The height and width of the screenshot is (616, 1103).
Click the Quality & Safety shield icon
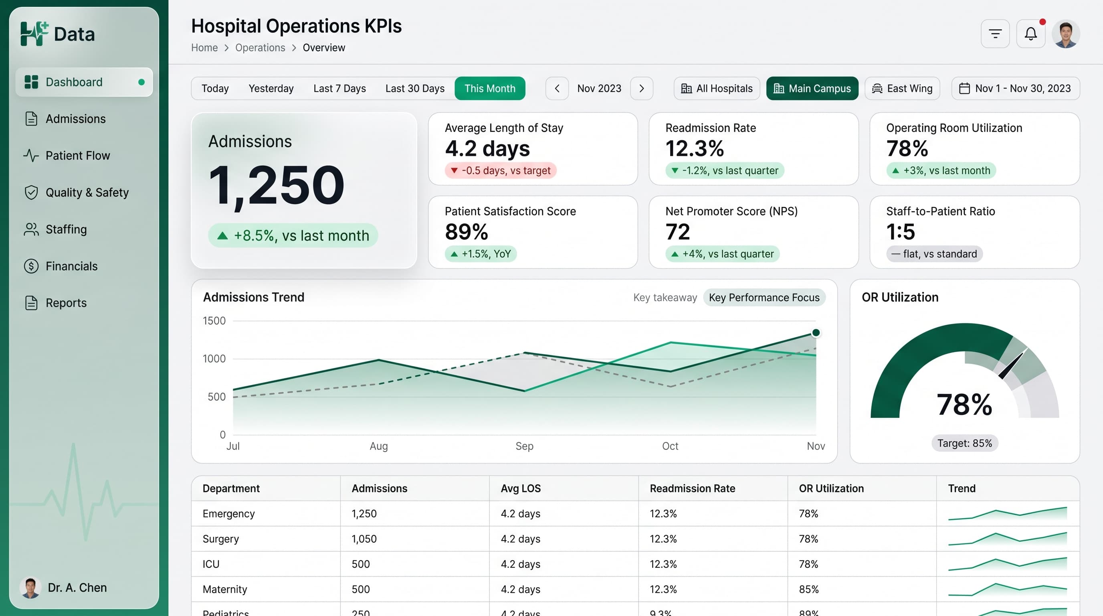[x=31, y=192]
